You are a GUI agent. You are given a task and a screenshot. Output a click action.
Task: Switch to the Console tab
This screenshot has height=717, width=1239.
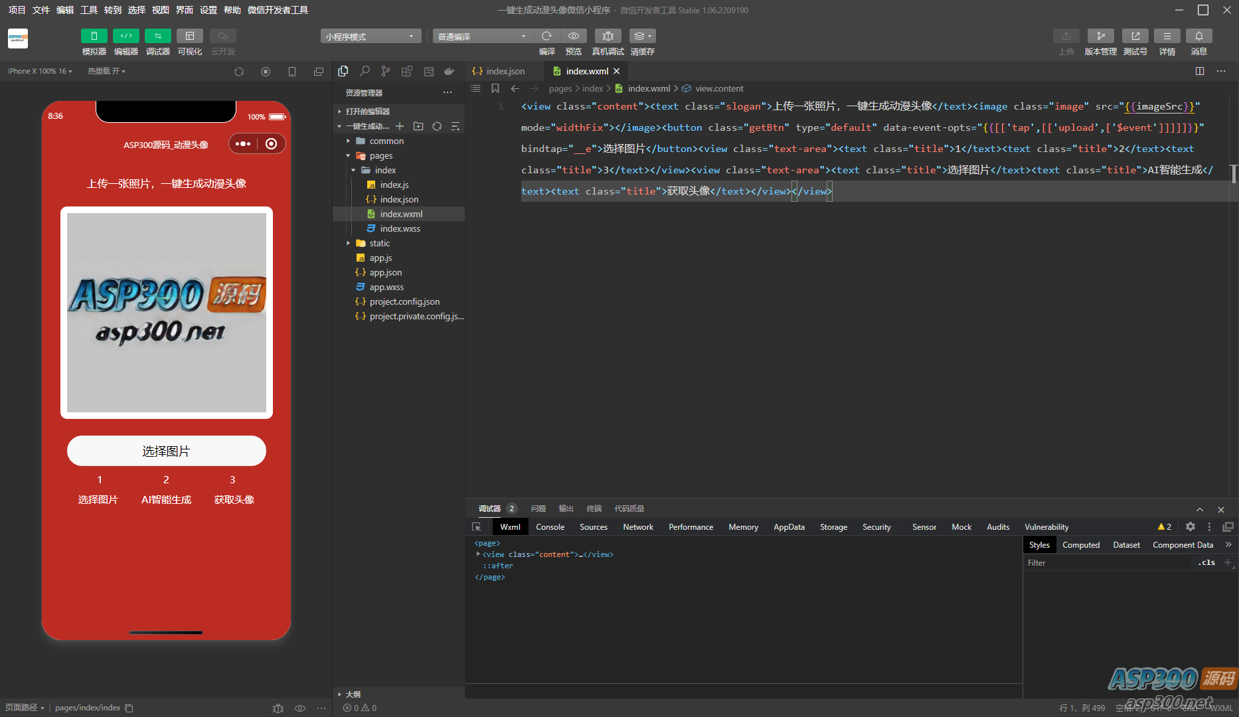point(550,526)
